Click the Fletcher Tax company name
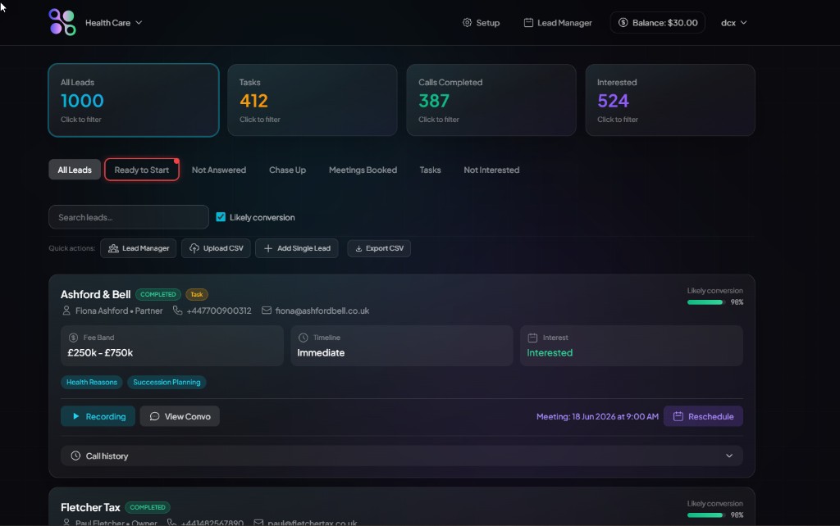Screen dimensions: 840x526 pos(90,507)
